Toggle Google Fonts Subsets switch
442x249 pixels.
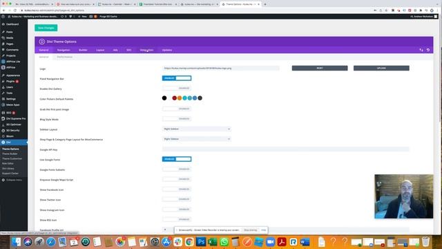coord(177,169)
